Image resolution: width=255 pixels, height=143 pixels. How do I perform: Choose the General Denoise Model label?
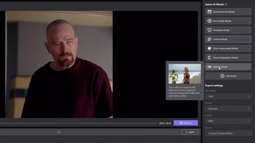[224, 12]
